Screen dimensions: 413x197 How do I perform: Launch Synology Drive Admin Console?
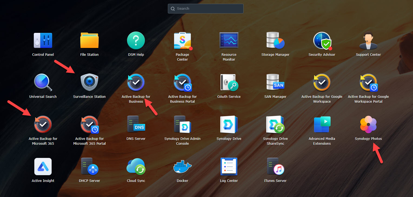click(x=182, y=125)
